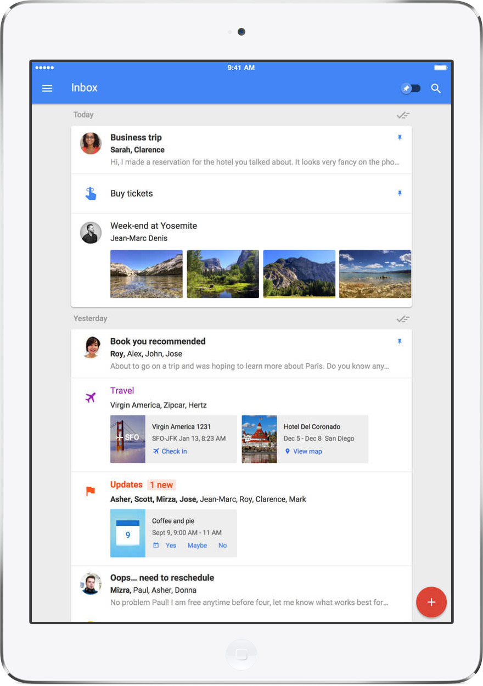Open the Book you recommended conversation

click(x=241, y=353)
